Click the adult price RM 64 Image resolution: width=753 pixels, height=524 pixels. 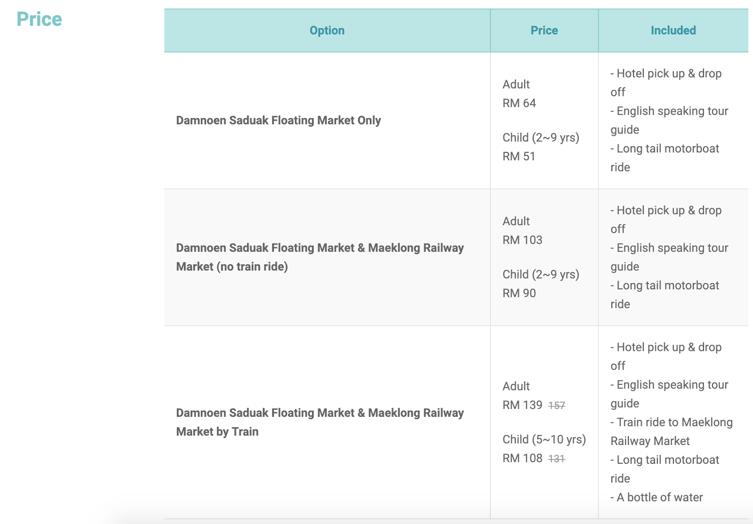[x=519, y=103]
